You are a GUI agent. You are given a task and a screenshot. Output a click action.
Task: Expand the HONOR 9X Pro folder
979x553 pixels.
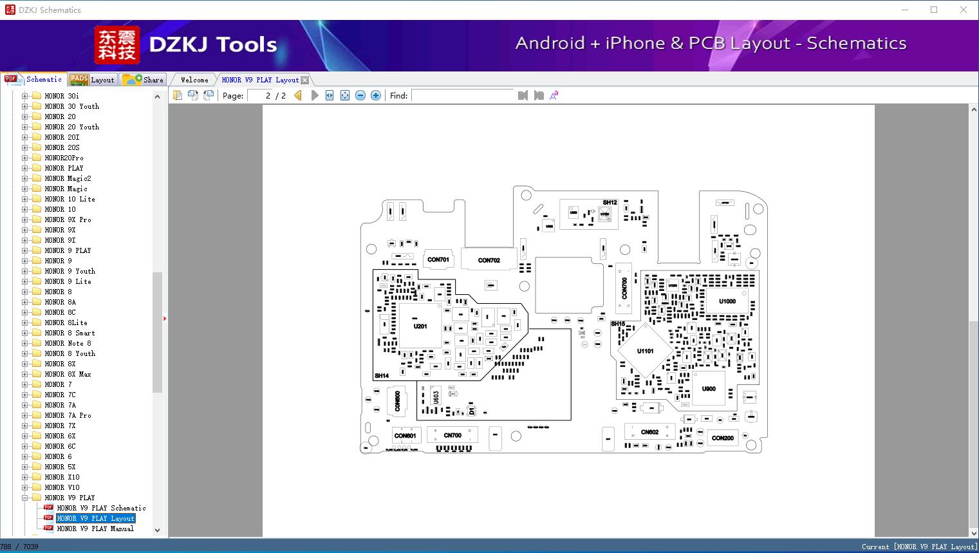tap(25, 220)
